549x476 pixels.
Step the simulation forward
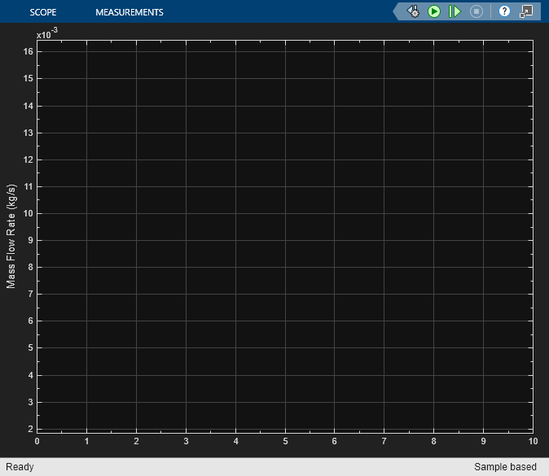click(455, 11)
